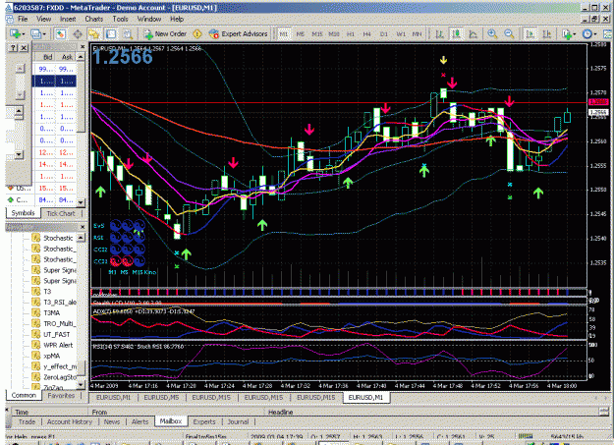Switch timeframe to H1
This screenshot has width=614, height=445.
pos(351,34)
